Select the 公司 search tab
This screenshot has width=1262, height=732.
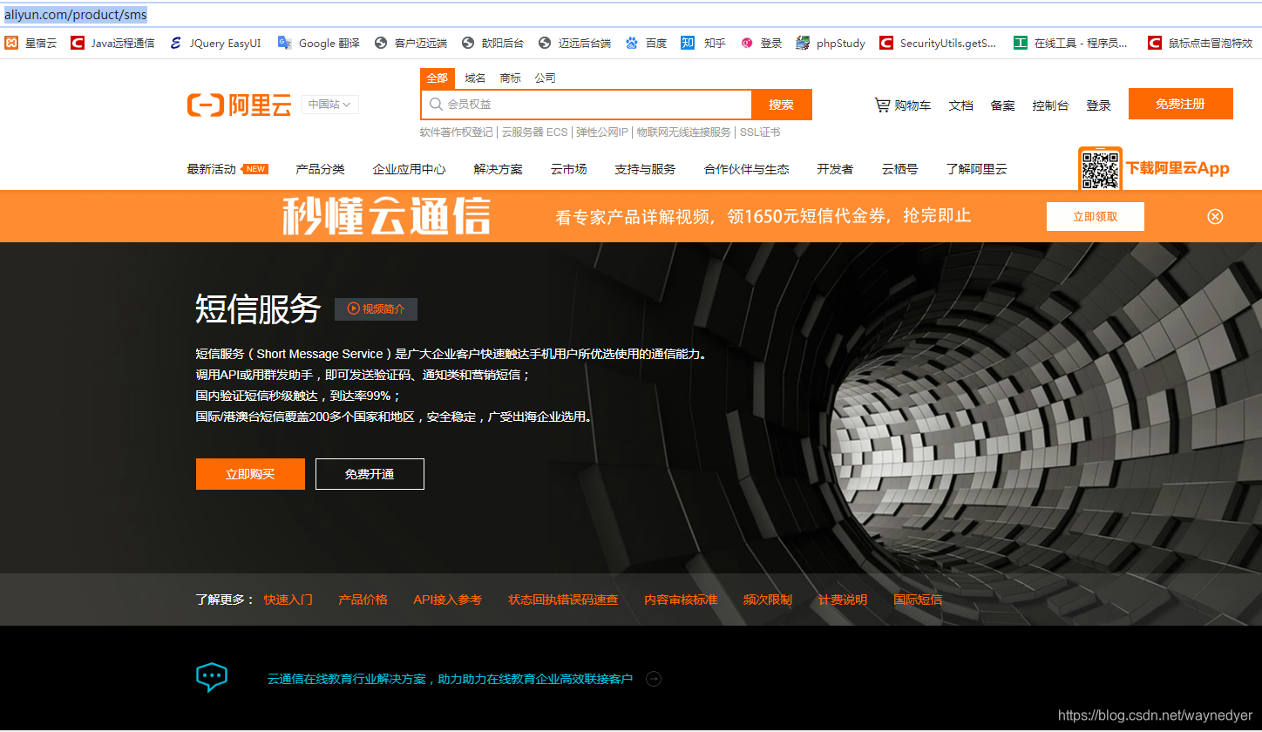click(x=545, y=78)
